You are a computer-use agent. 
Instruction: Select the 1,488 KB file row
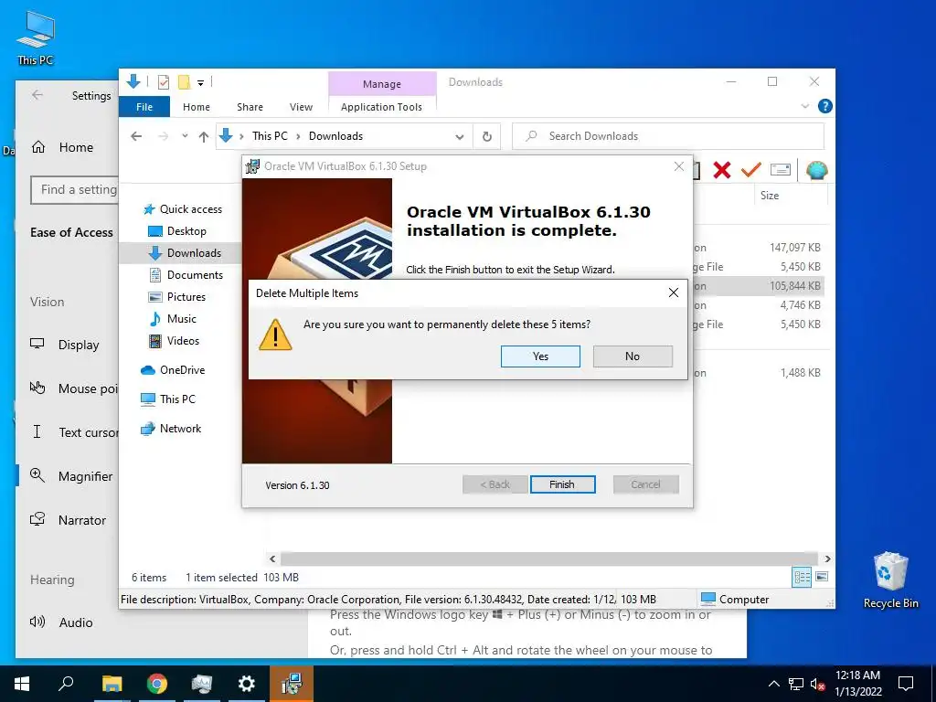click(801, 373)
